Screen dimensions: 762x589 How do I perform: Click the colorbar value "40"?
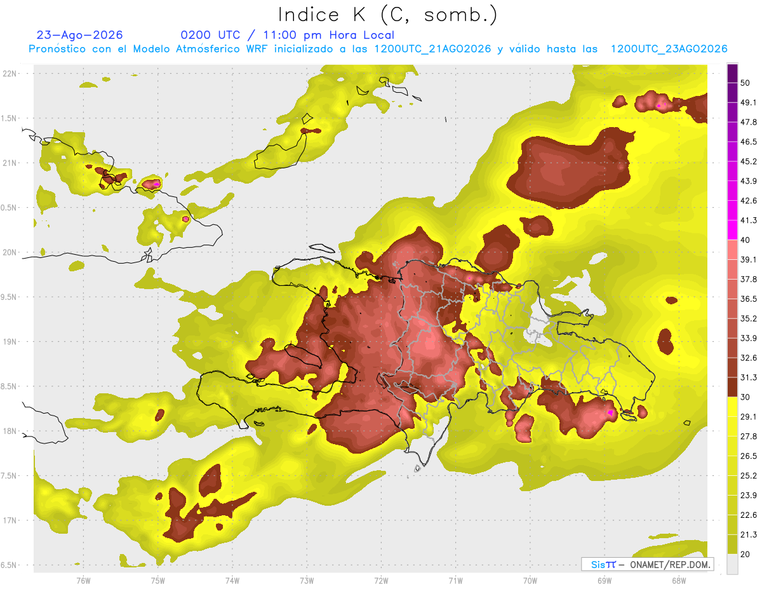(x=746, y=240)
